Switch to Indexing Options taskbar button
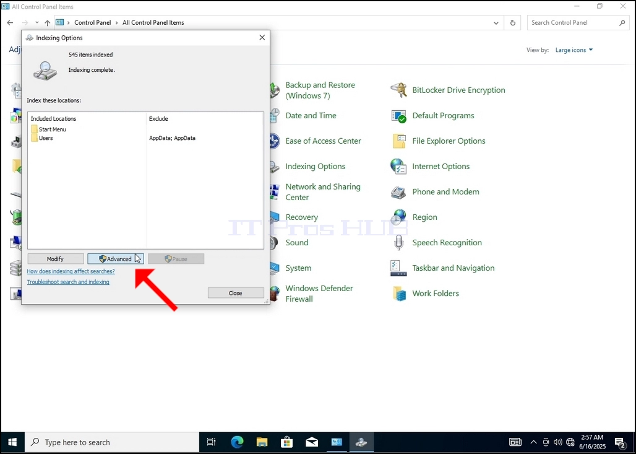The image size is (636, 454). 361,442
